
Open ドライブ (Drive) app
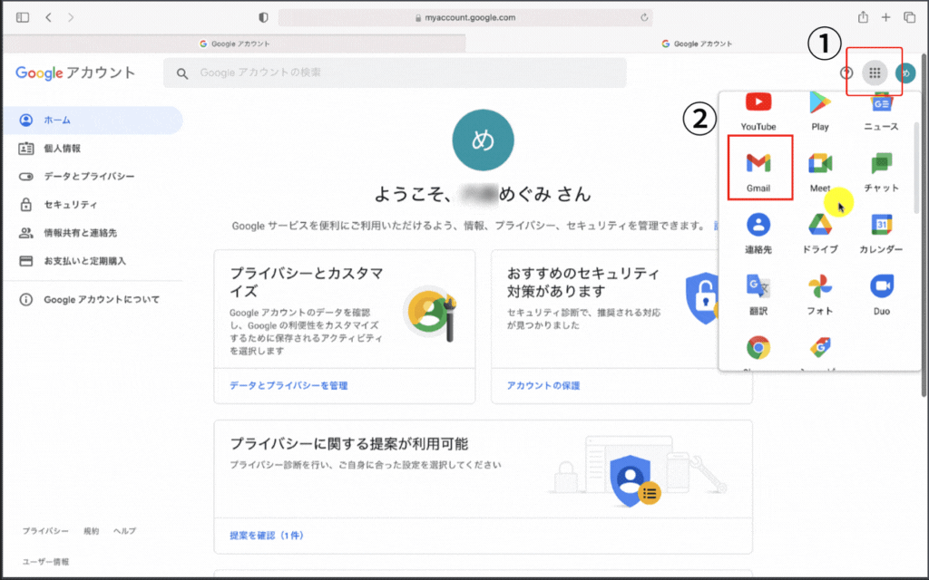pos(820,233)
